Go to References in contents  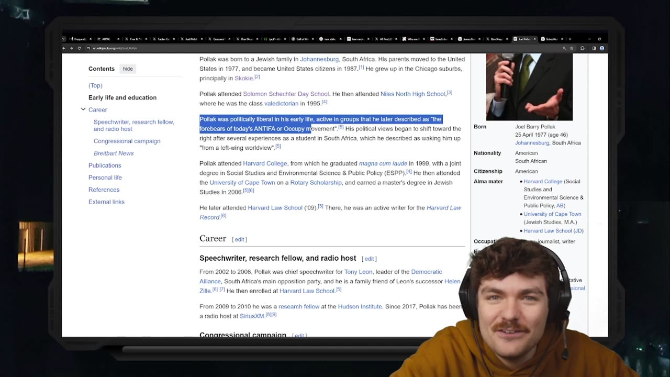(x=104, y=190)
